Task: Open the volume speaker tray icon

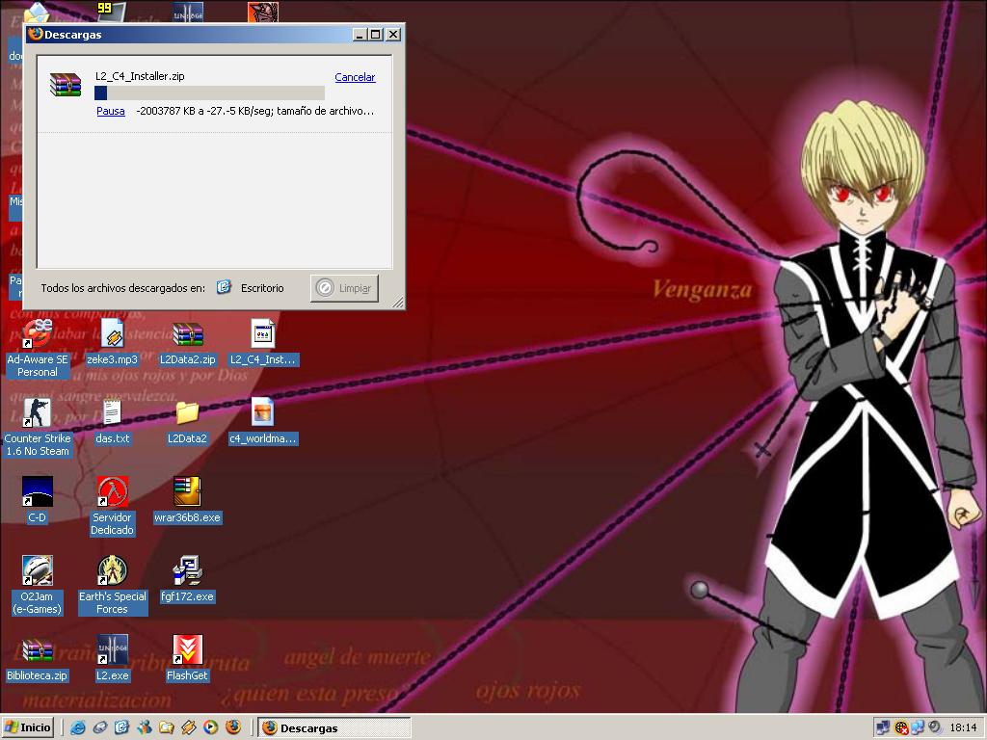Action: 935,728
